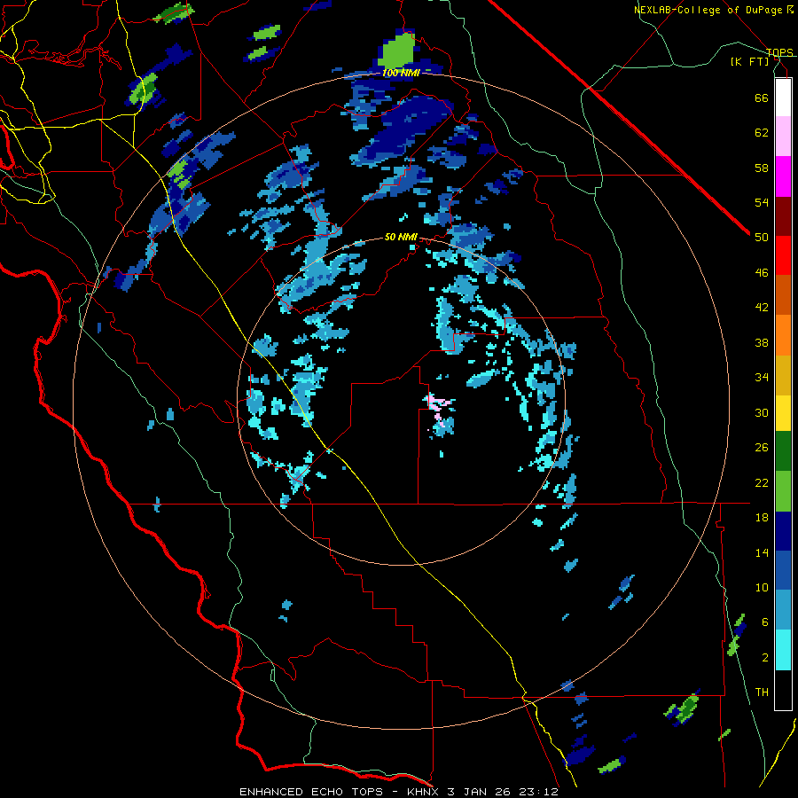Click the 66 legend value

[762, 98]
